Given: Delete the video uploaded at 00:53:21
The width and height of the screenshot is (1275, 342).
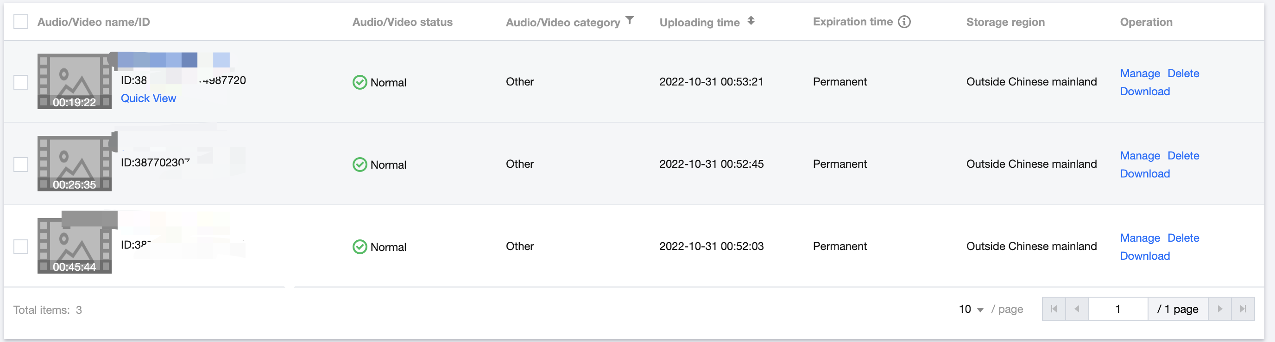Looking at the screenshot, I should point(1183,73).
